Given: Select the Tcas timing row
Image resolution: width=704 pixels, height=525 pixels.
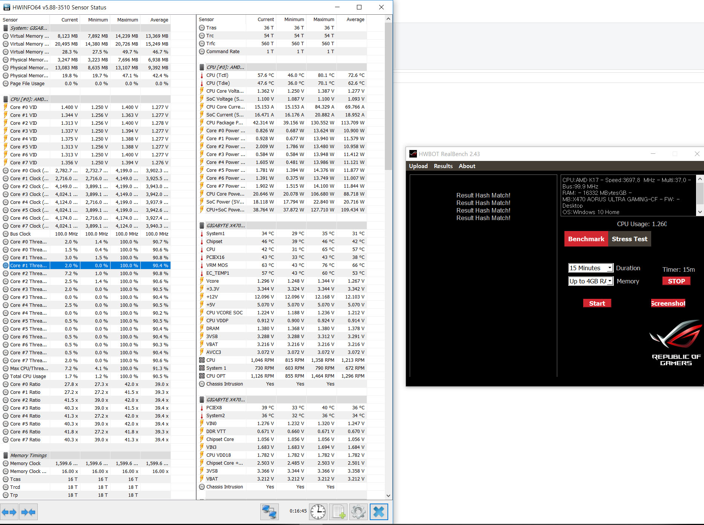Looking at the screenshot, I should point(86,479).
